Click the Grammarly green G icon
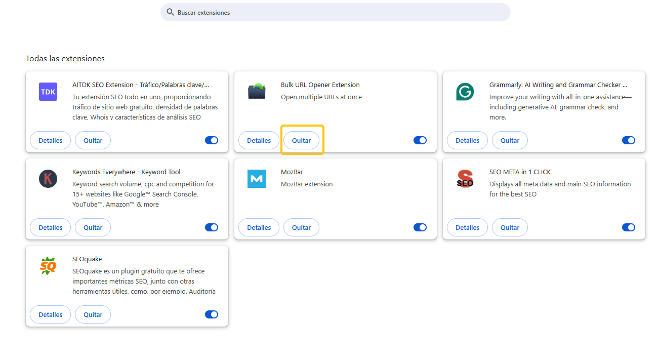The height and width of the screenshot is (360, 659). point(465,92)
